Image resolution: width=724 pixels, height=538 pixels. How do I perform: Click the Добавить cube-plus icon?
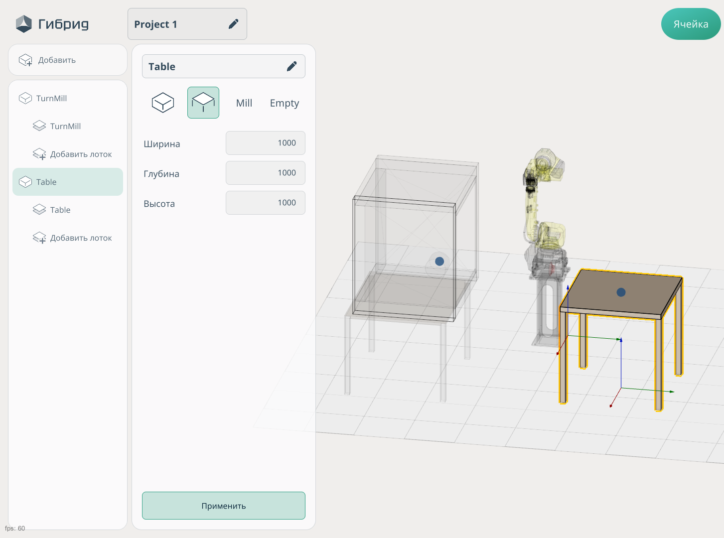point(25,60)
